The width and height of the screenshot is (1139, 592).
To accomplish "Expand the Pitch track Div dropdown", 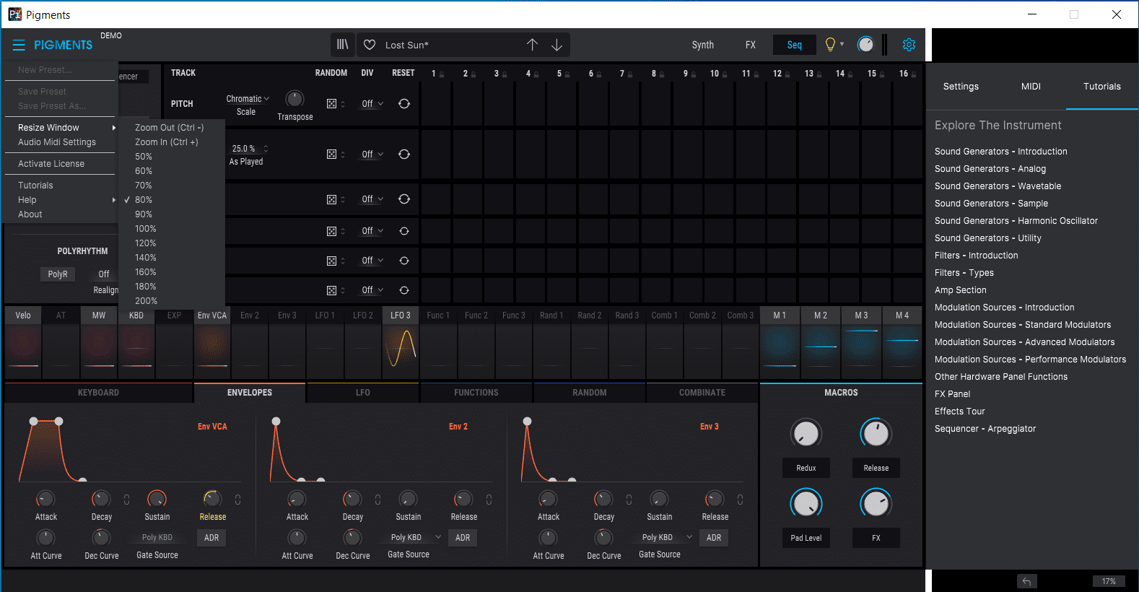I will tap(372, 104).
